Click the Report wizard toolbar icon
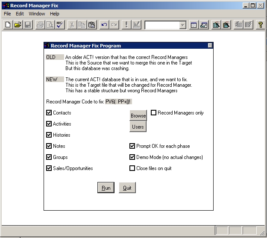The height and width of the screenshot is (238, 267). coord(226,25)
